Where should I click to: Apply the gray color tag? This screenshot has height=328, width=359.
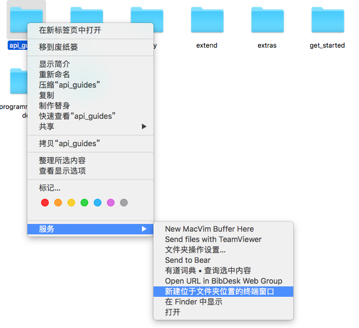[124, 203]
